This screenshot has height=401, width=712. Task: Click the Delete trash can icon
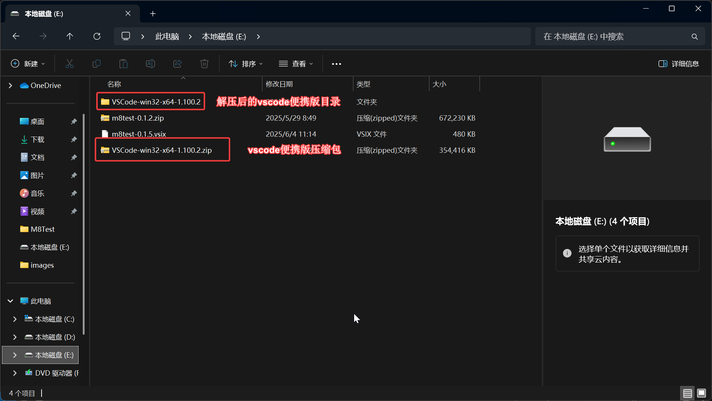tap(204, 64)
